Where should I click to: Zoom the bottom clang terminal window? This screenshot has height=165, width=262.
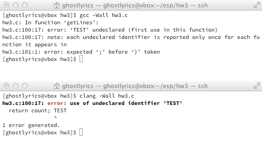point(25,86)
